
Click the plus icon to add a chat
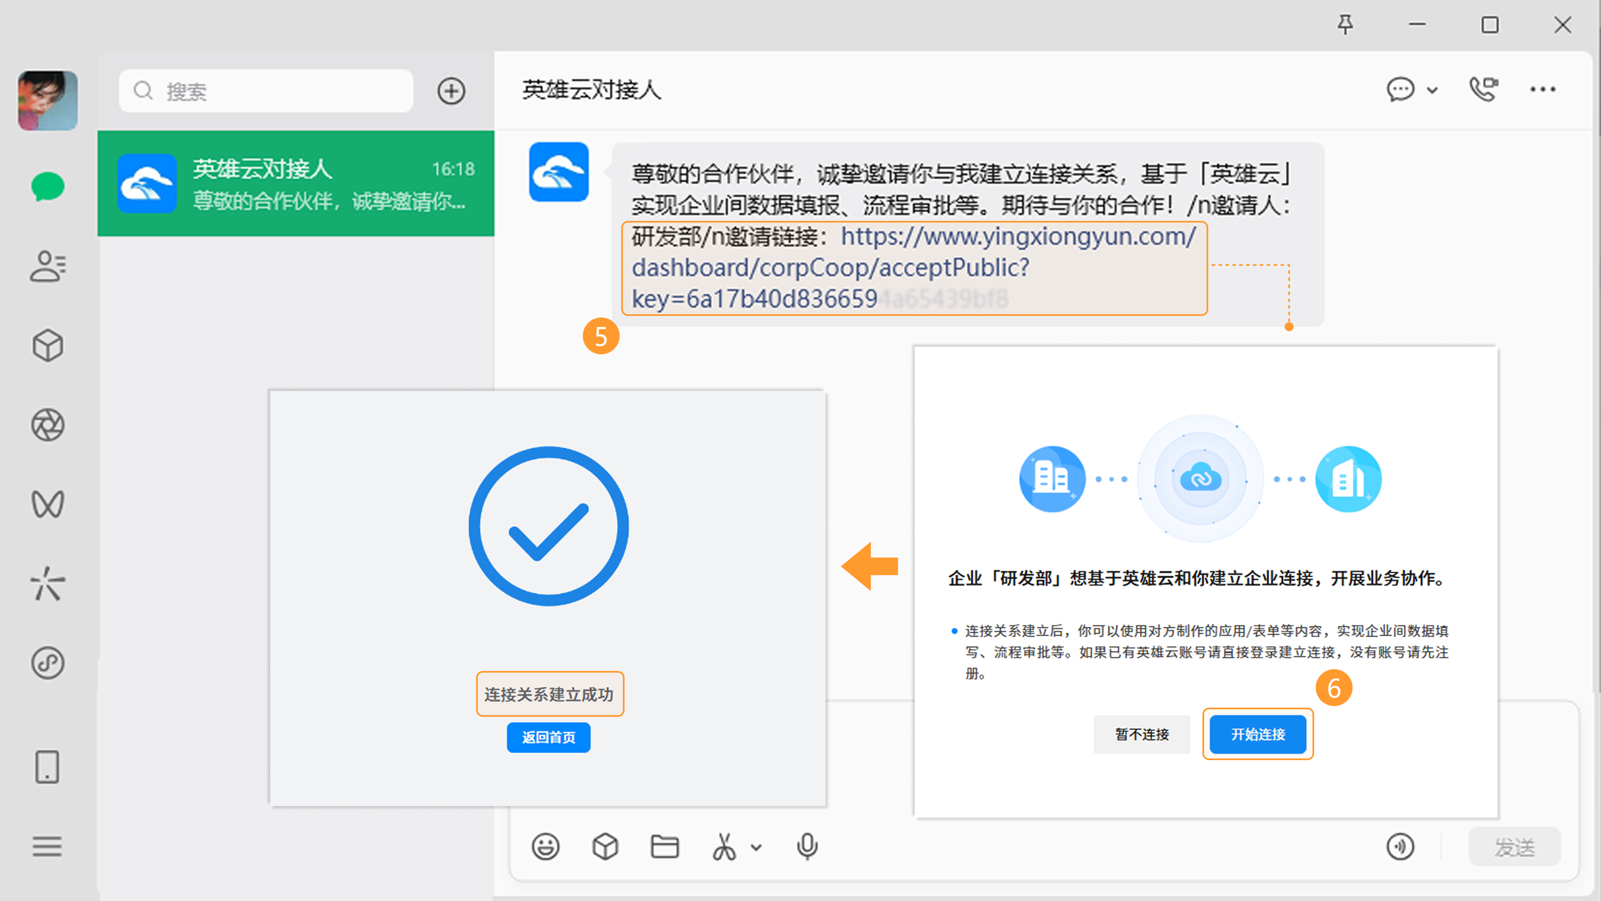point(451,91)
